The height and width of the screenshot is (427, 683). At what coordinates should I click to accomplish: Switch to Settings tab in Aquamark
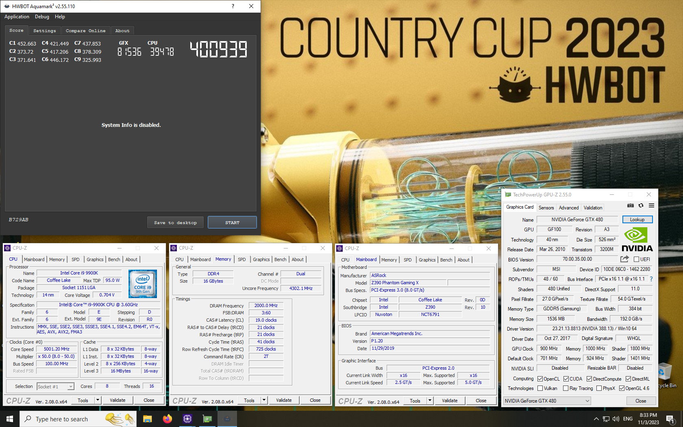[x=45, y=30]
